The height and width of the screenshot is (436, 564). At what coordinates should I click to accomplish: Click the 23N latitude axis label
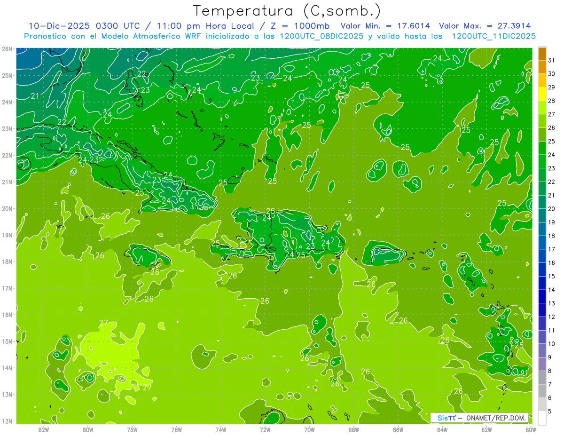pyautogui.click(x=7, y=129)
